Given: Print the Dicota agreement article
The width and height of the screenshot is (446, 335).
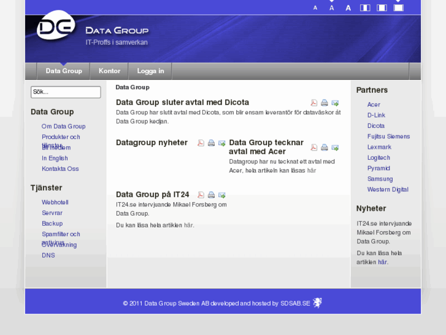Looking at the screenshot, I should 325,103.
